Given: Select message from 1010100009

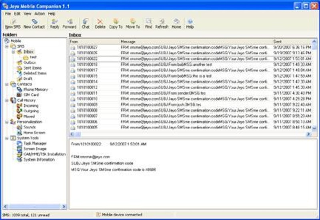Looking at the screenshot, I should tap(191, 105).
